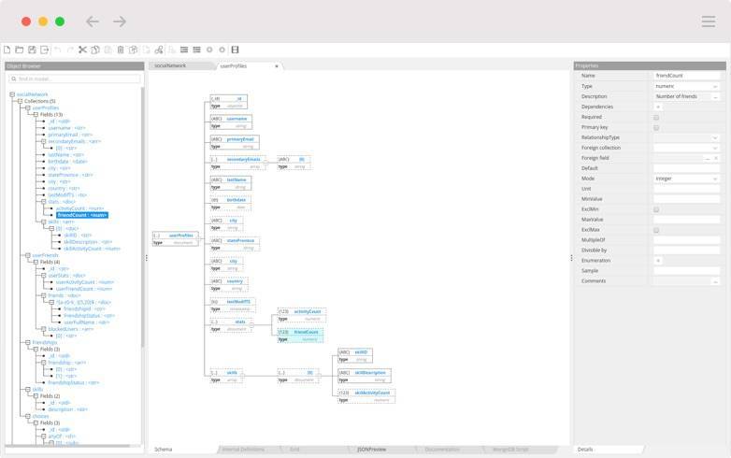The image size is (731, 458).
Task: Open the Mode dropdown showing integer
Action: pos(686,178)
